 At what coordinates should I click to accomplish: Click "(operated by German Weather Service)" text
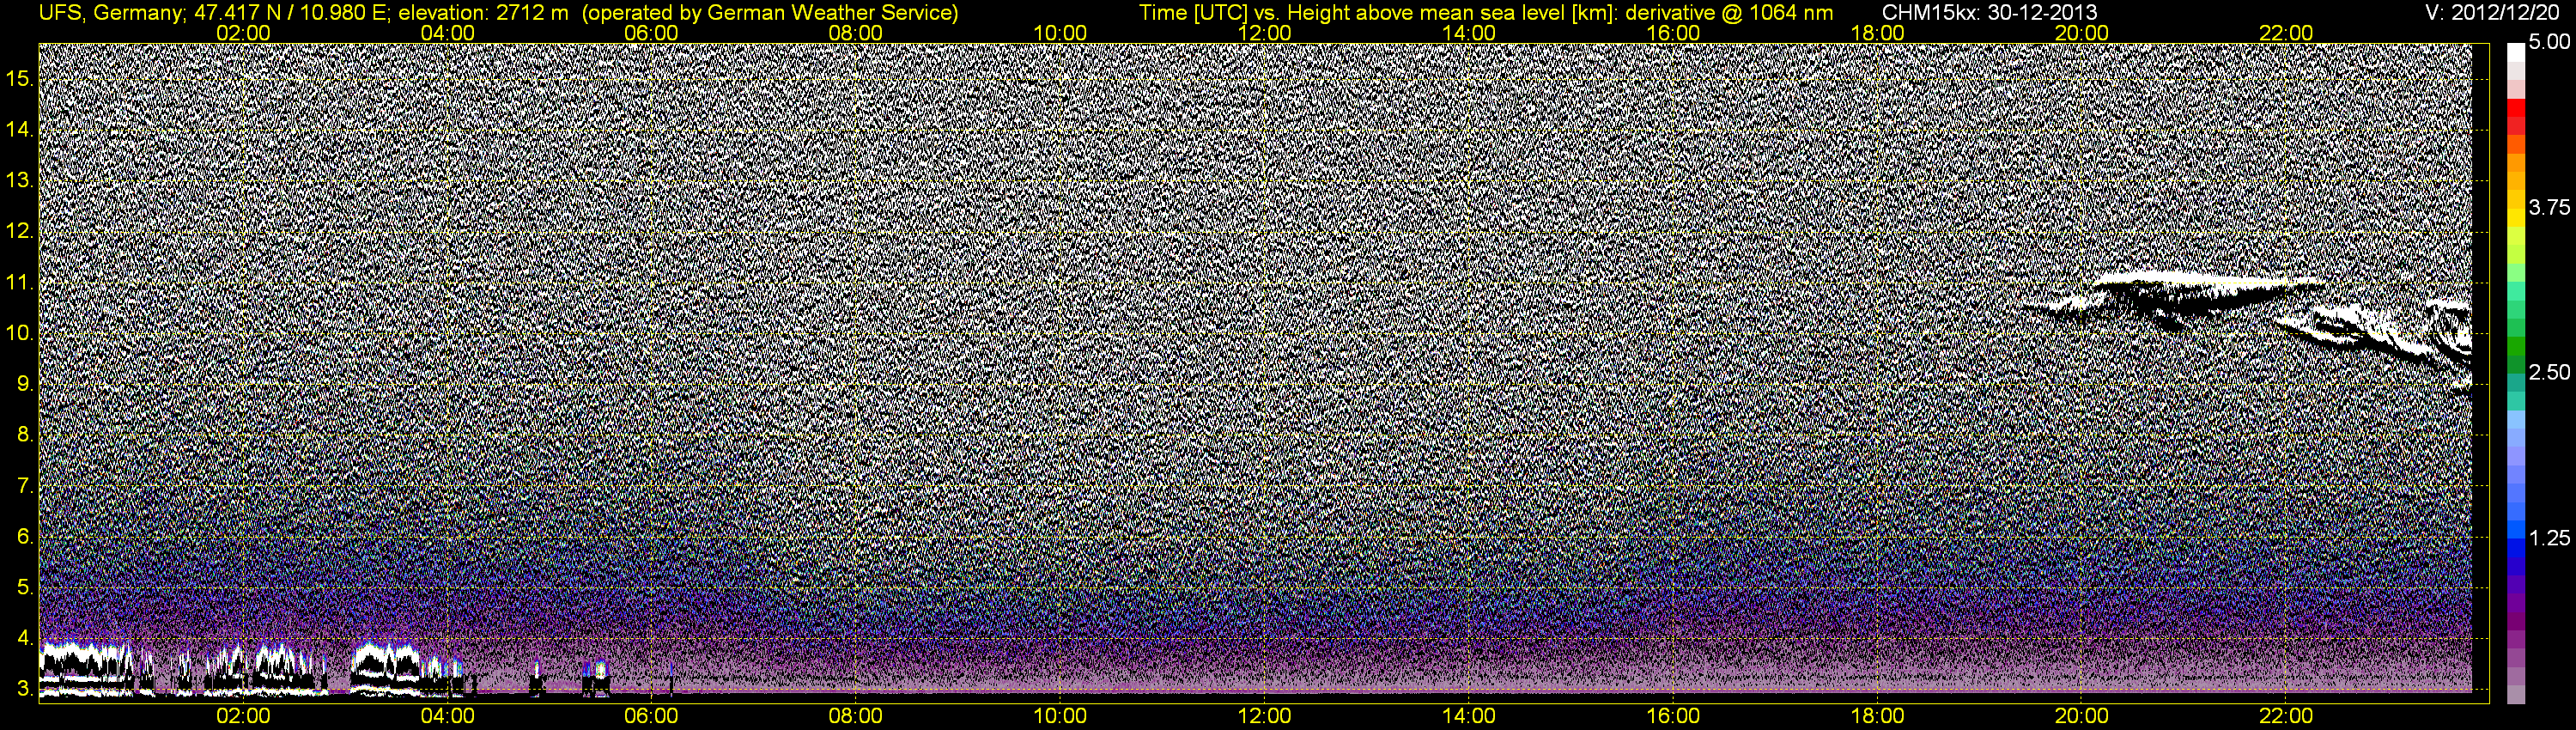point(769,12)
